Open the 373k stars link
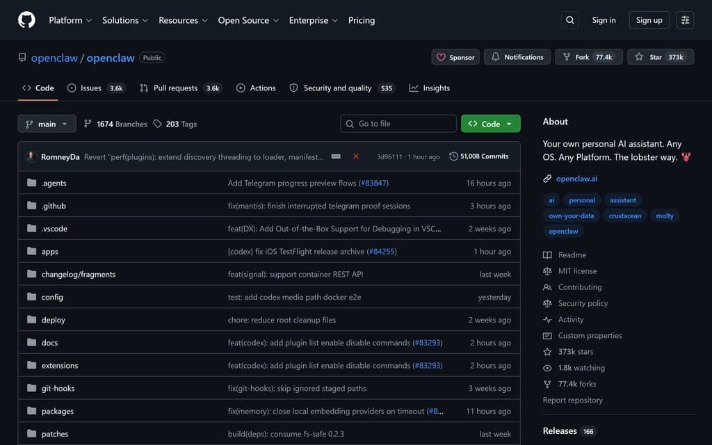 (x=575, y=352)
